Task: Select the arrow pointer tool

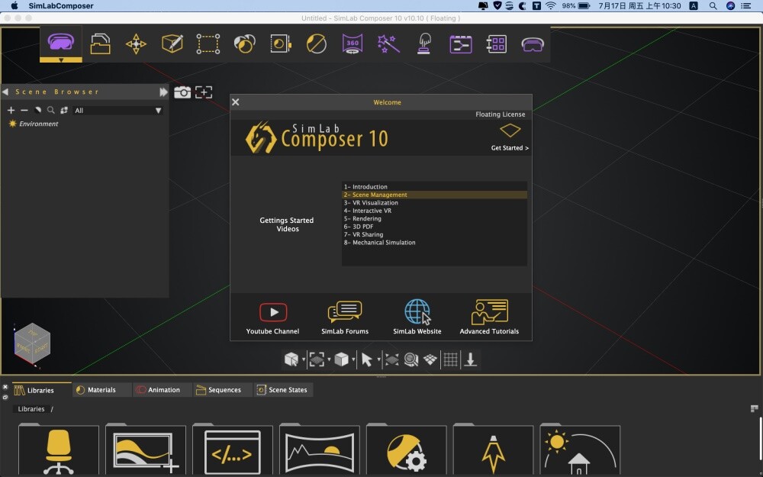Action: coord(366,359)
